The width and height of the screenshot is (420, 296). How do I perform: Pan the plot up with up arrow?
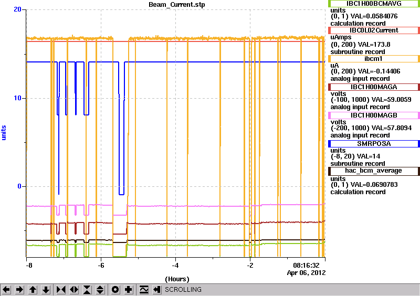[x=33, y=290]
